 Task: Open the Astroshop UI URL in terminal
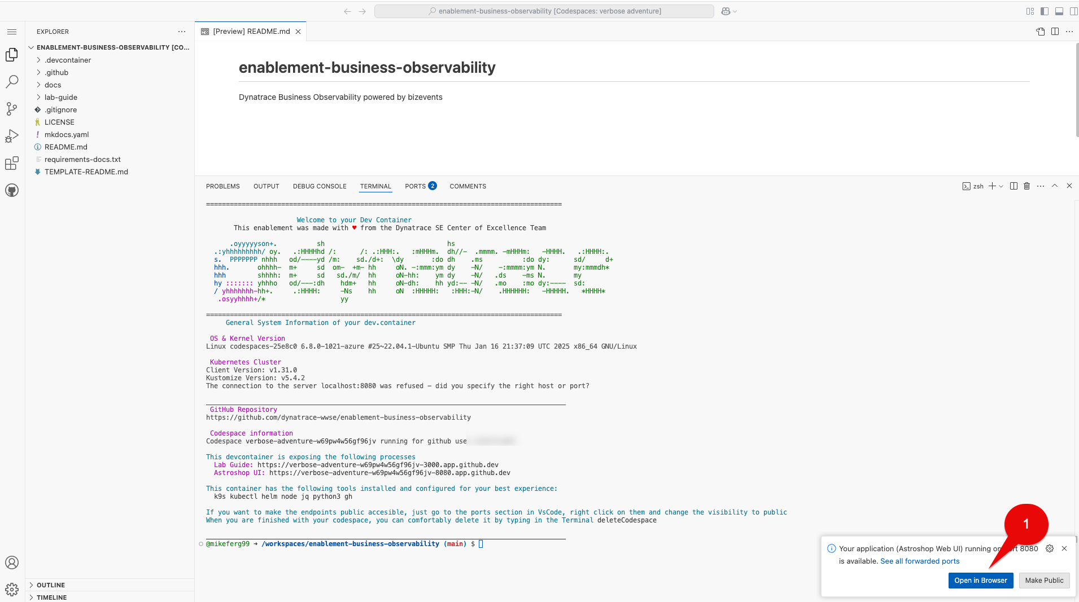click(390, 473)
